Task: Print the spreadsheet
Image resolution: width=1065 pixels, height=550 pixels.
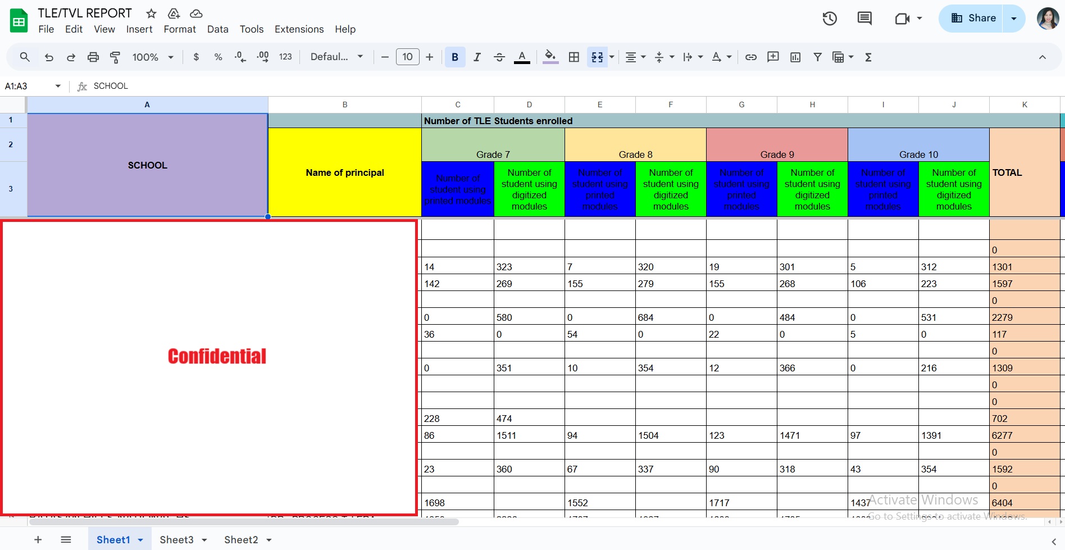Action: tap(93, 57)
